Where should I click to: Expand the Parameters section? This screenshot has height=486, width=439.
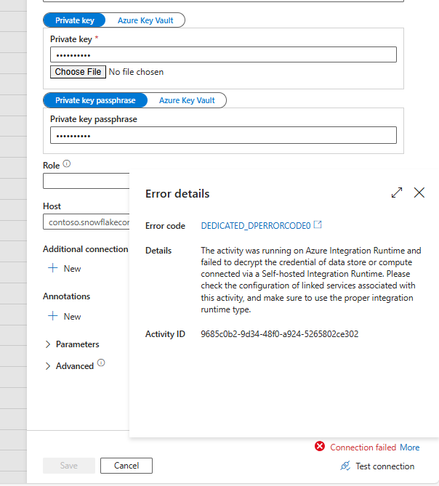pos(72,344)
